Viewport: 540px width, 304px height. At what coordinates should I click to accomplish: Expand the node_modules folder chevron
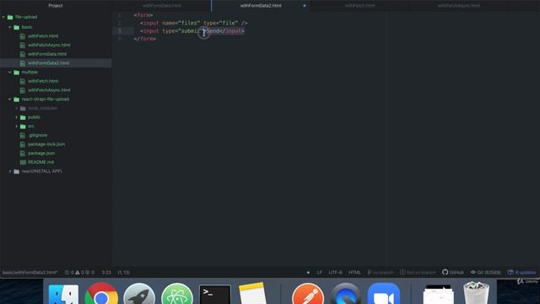coord(17,108)
